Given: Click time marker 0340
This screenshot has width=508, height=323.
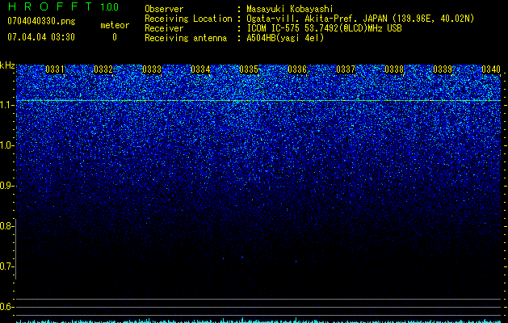Looking at the screenshot, I should [491, 69].
